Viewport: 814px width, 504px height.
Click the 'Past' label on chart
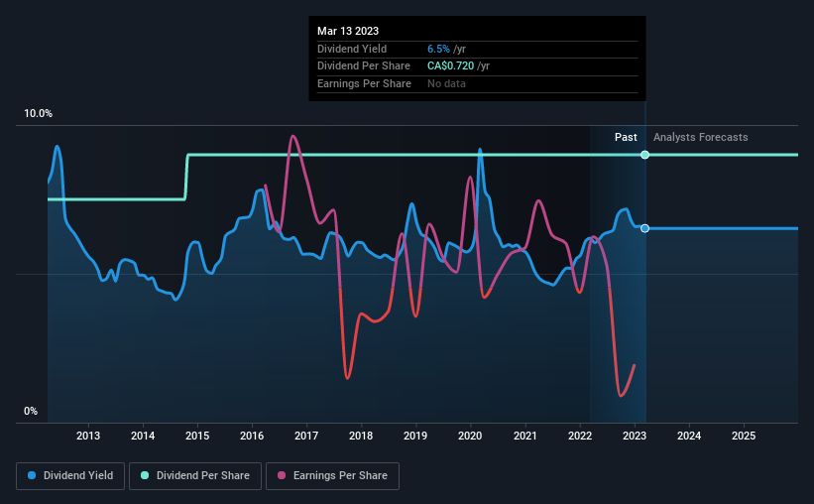pyautogui.click(x=626, y=137)
